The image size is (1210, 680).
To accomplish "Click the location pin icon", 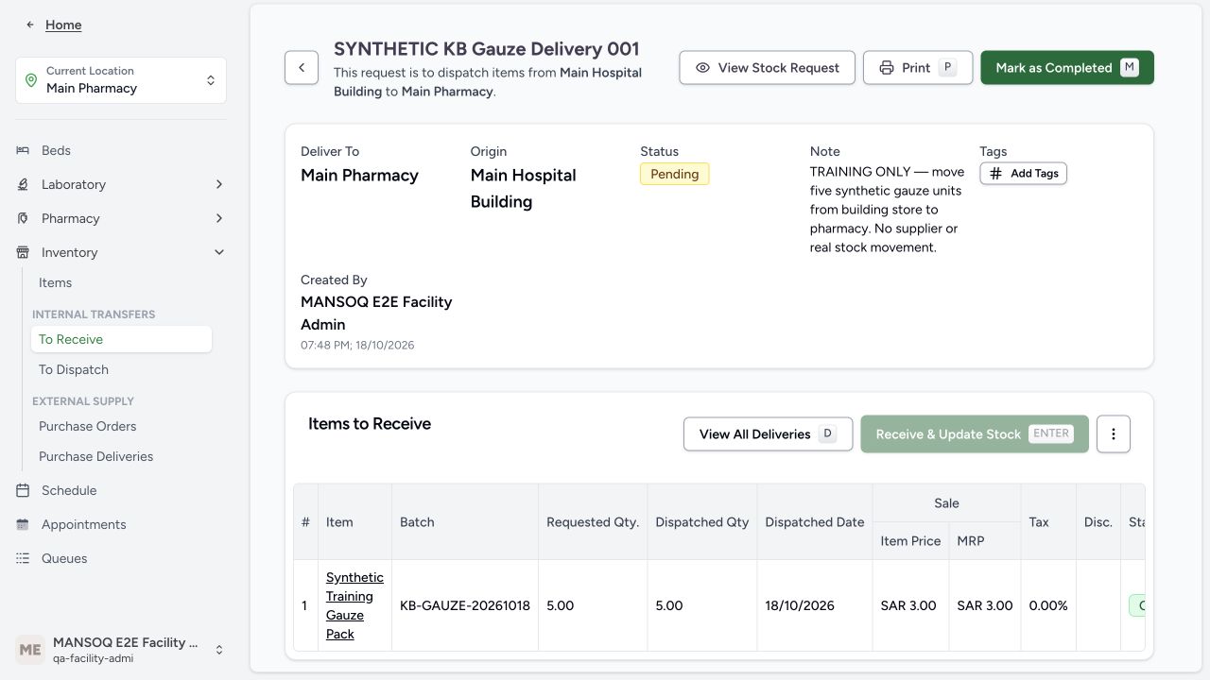I will coord(31,80).
